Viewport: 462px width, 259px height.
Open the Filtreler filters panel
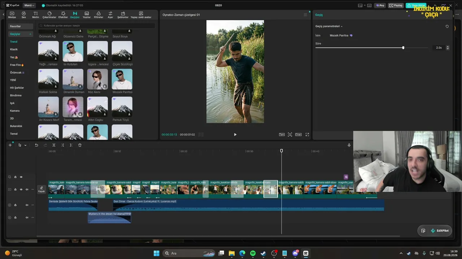[x=99, y=15]
